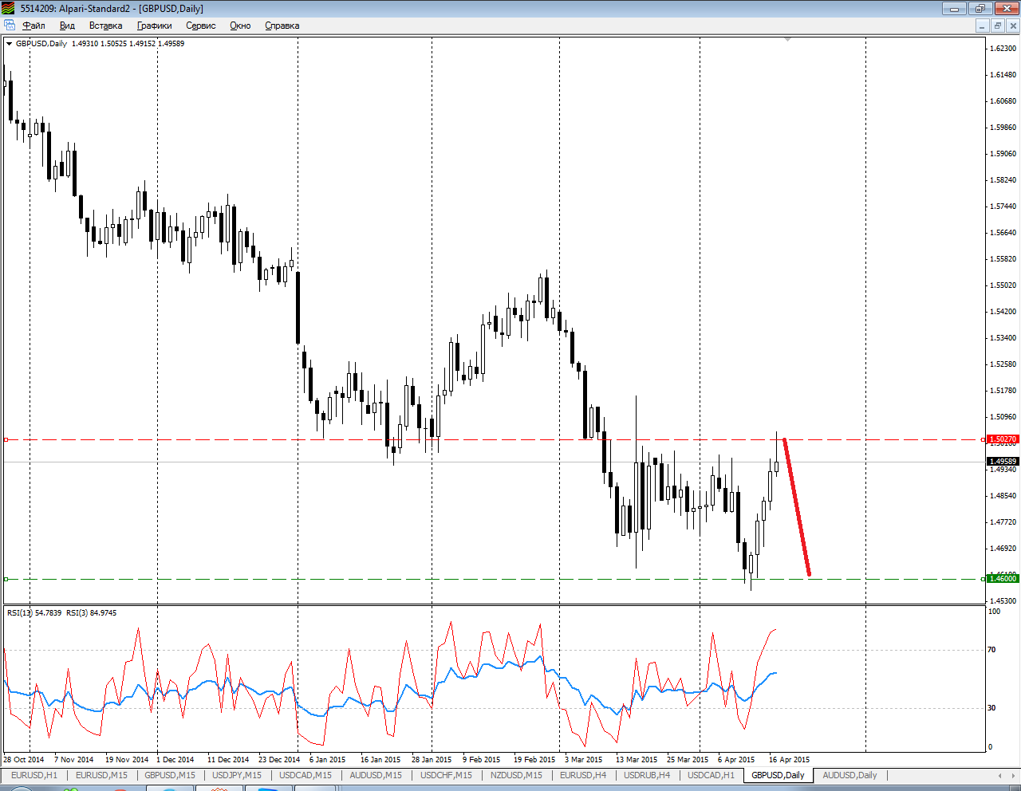This screenshot has height=791, width=1021.
Task: Click the GBPUSD,Daily chart title text
Action: tap(41, 44)
